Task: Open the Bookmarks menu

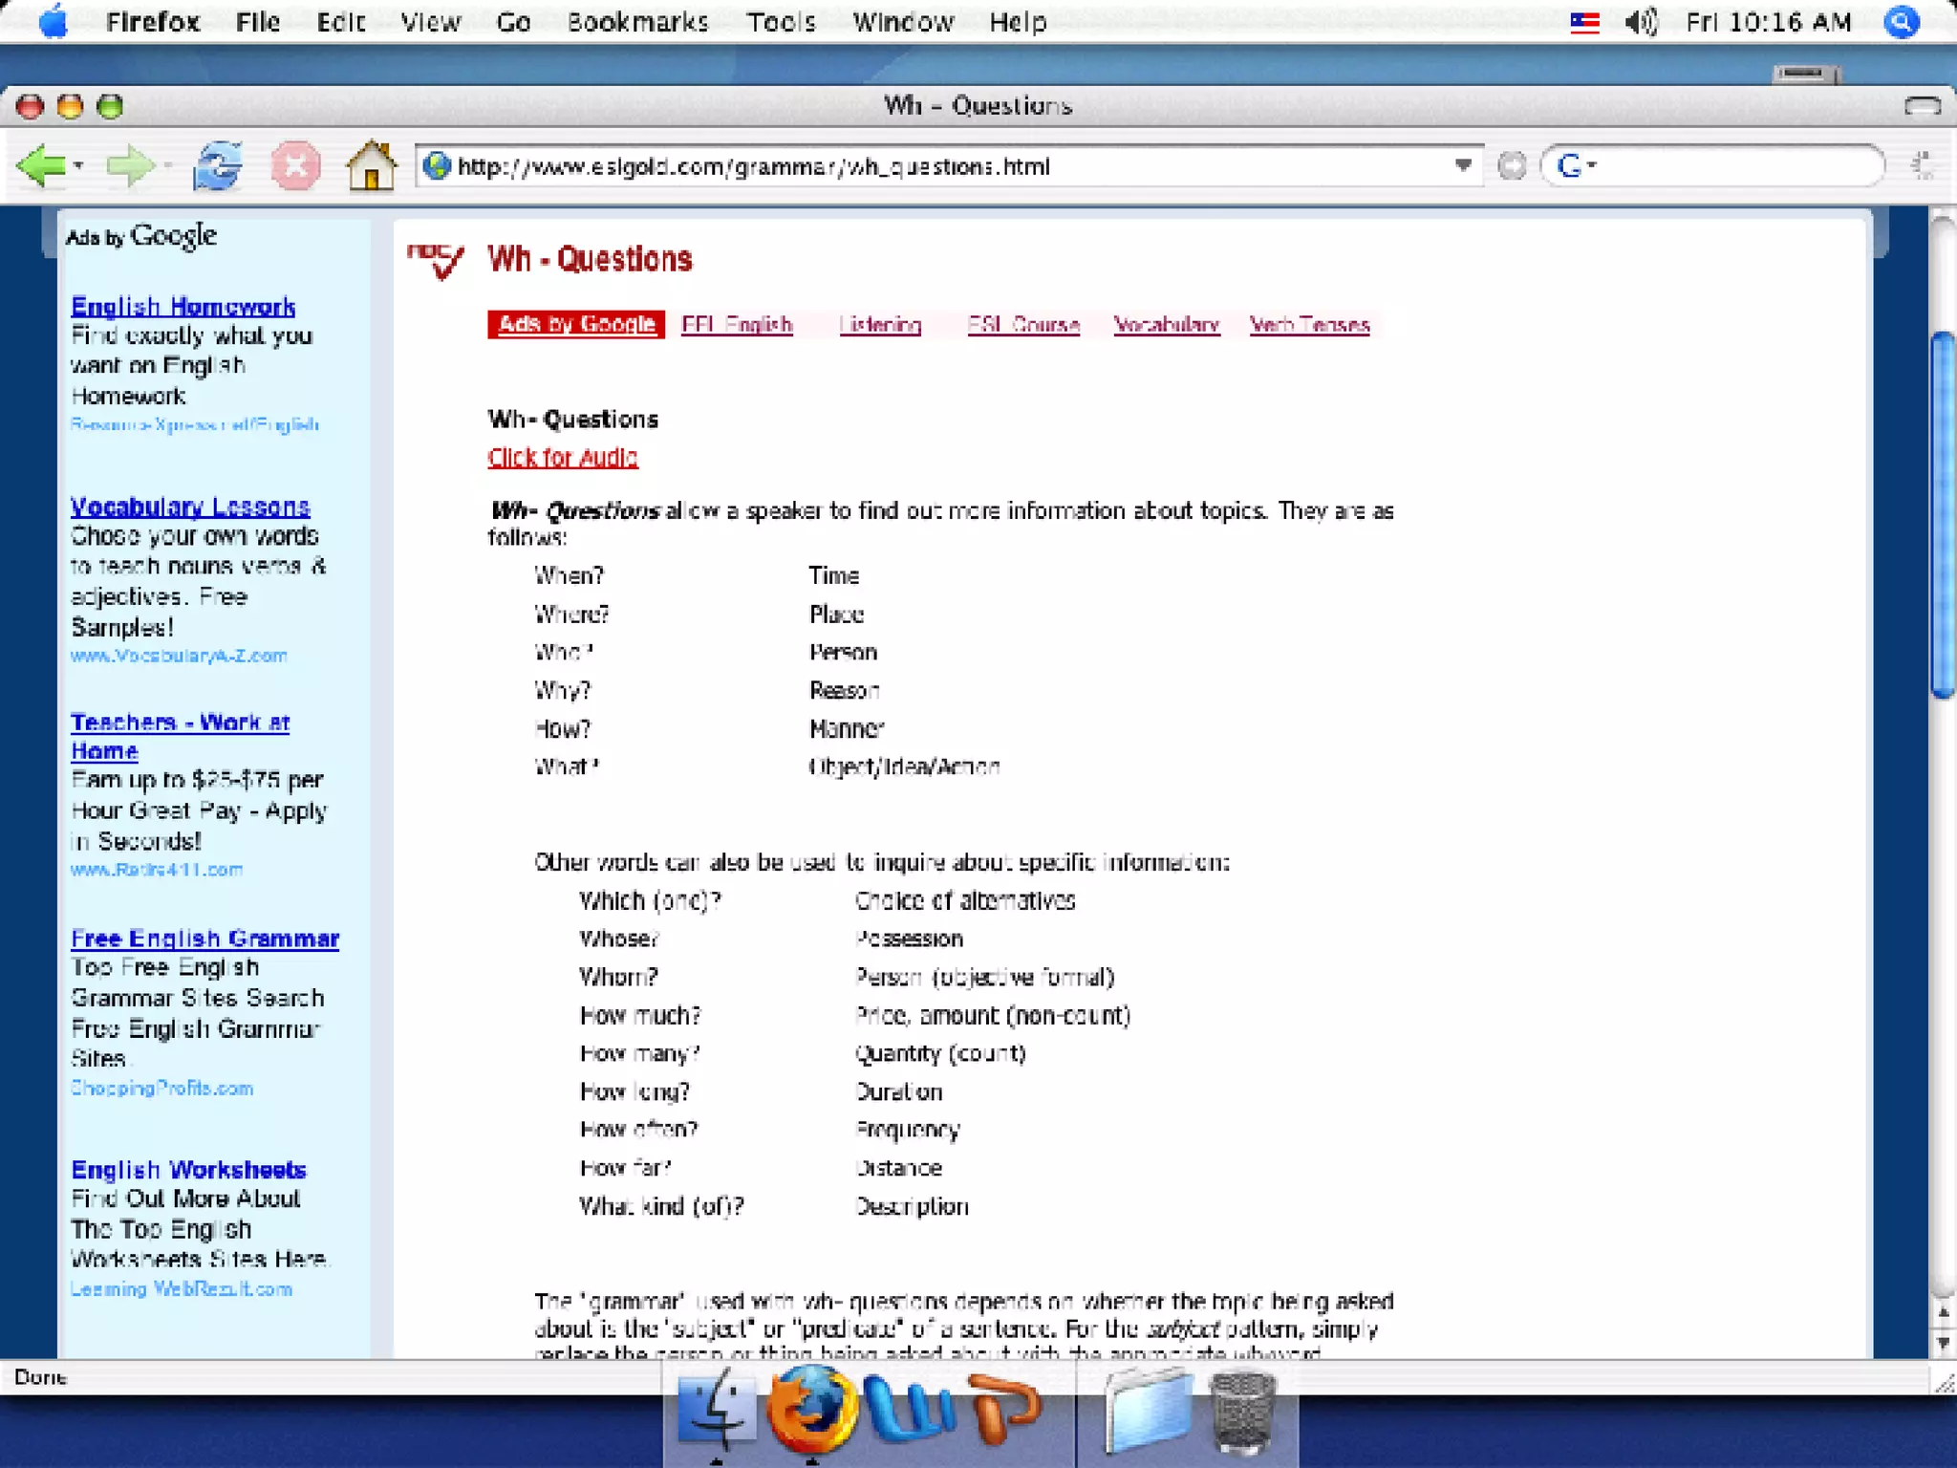Action: [x=637, y=22]
